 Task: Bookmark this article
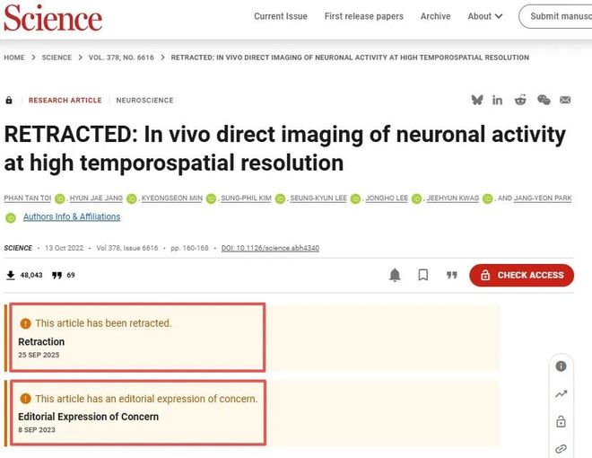pos(423,275)
